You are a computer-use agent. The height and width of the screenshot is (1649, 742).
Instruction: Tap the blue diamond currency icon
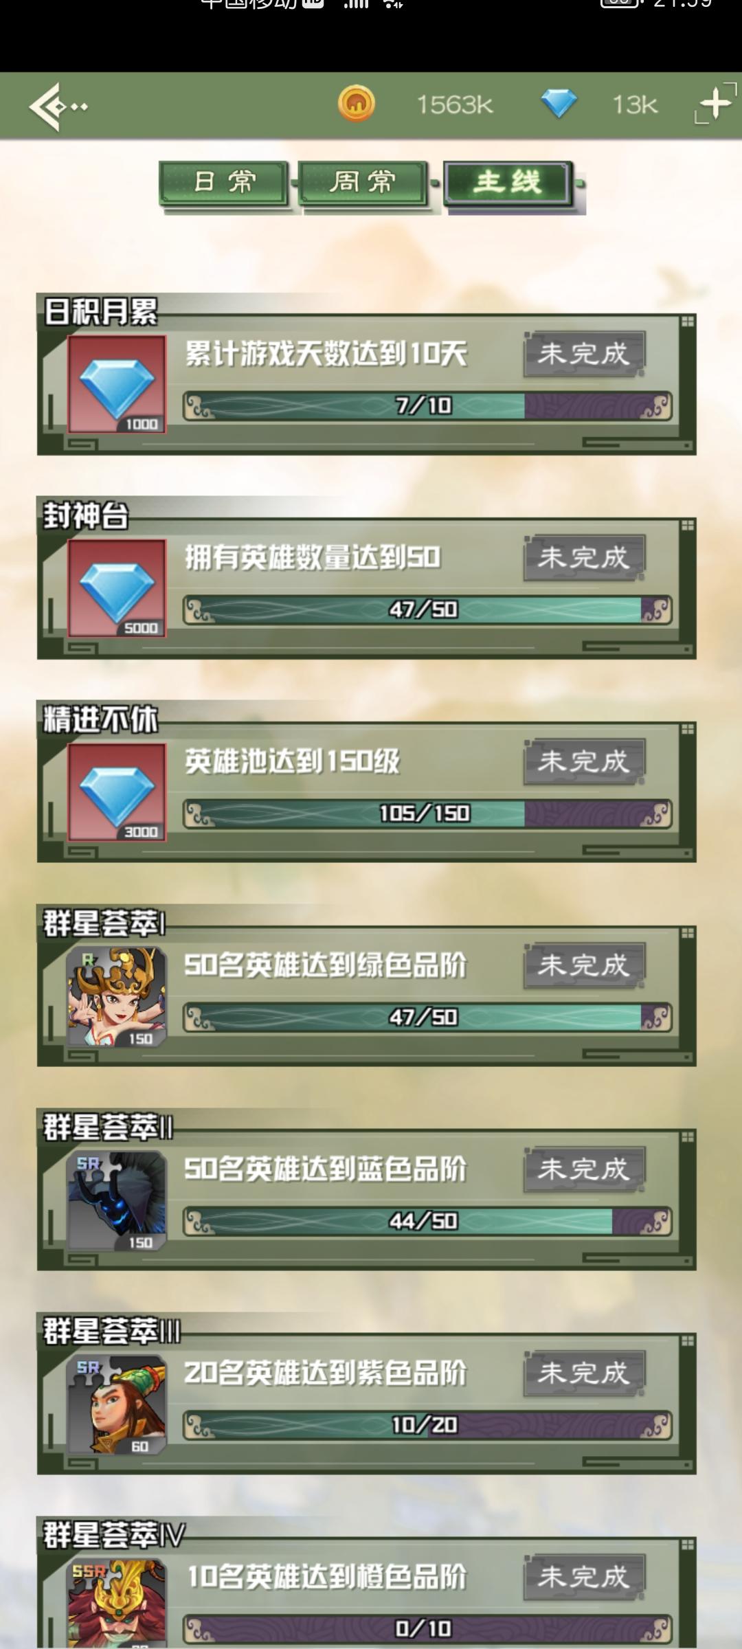coord(559,104)
